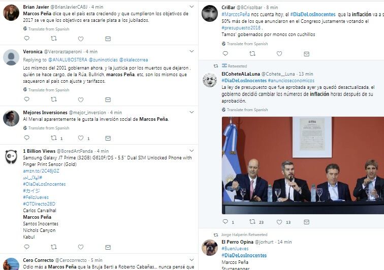The width and height of the screenshot is (384, 270).
Task: Expand options on the Mejores Inversiones tweet
Action: (x=191, y=112)
